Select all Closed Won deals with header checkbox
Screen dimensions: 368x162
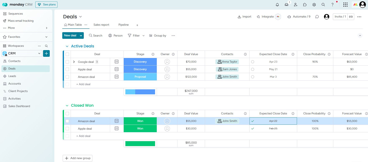(67, 113)
